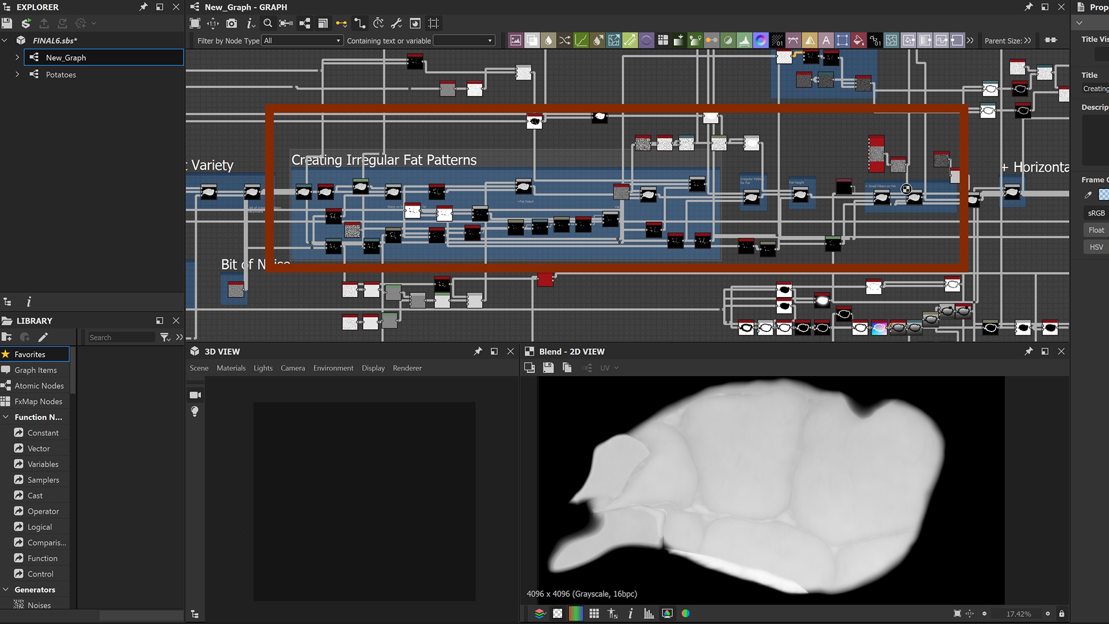Screen dimensions: 1109x624
Task: Click the magnifier search icon in graph toolbar
Action: (267, 24)
